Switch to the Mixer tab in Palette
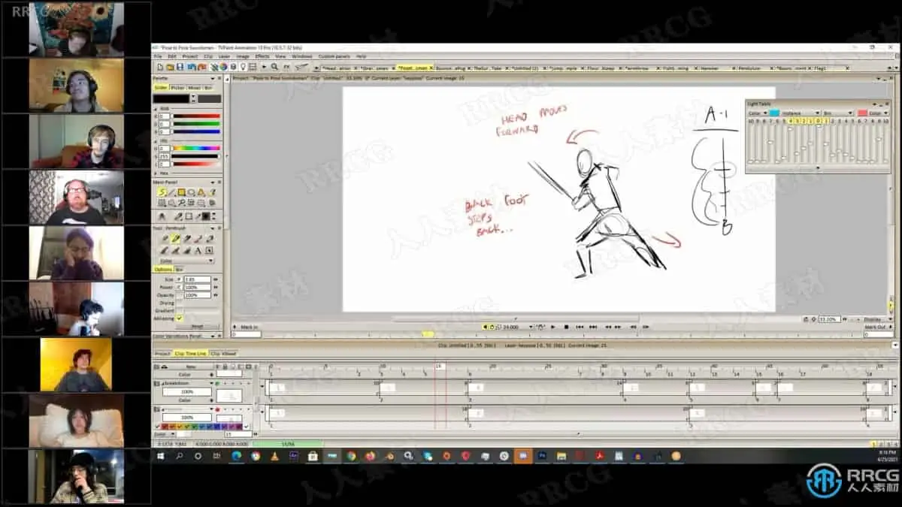The height and width of the screenshot is (507, 902). click(195, 88)
